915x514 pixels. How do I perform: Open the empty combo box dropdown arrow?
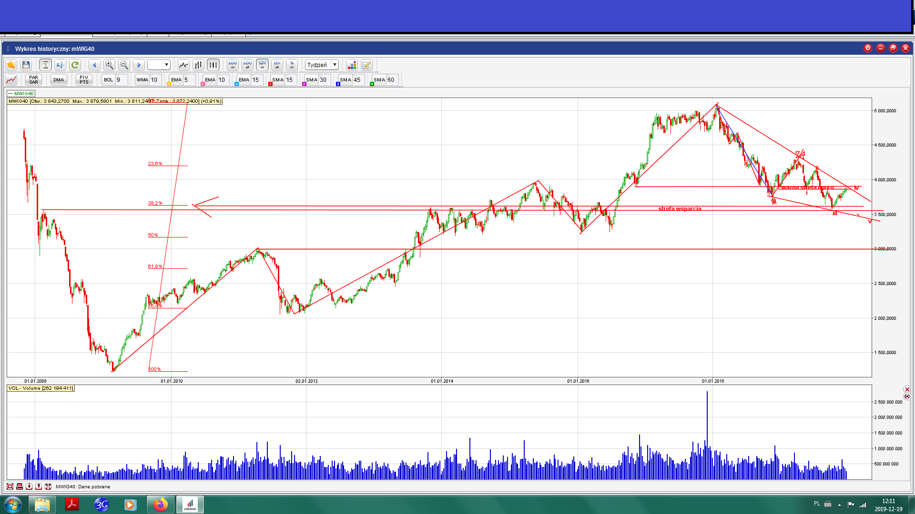coord(166,65)
